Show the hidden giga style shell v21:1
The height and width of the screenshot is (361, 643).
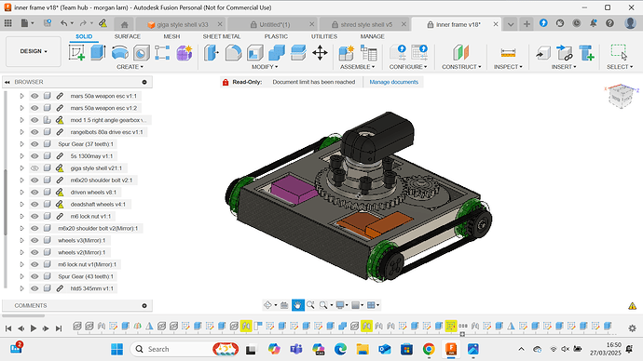pos(34,168)
